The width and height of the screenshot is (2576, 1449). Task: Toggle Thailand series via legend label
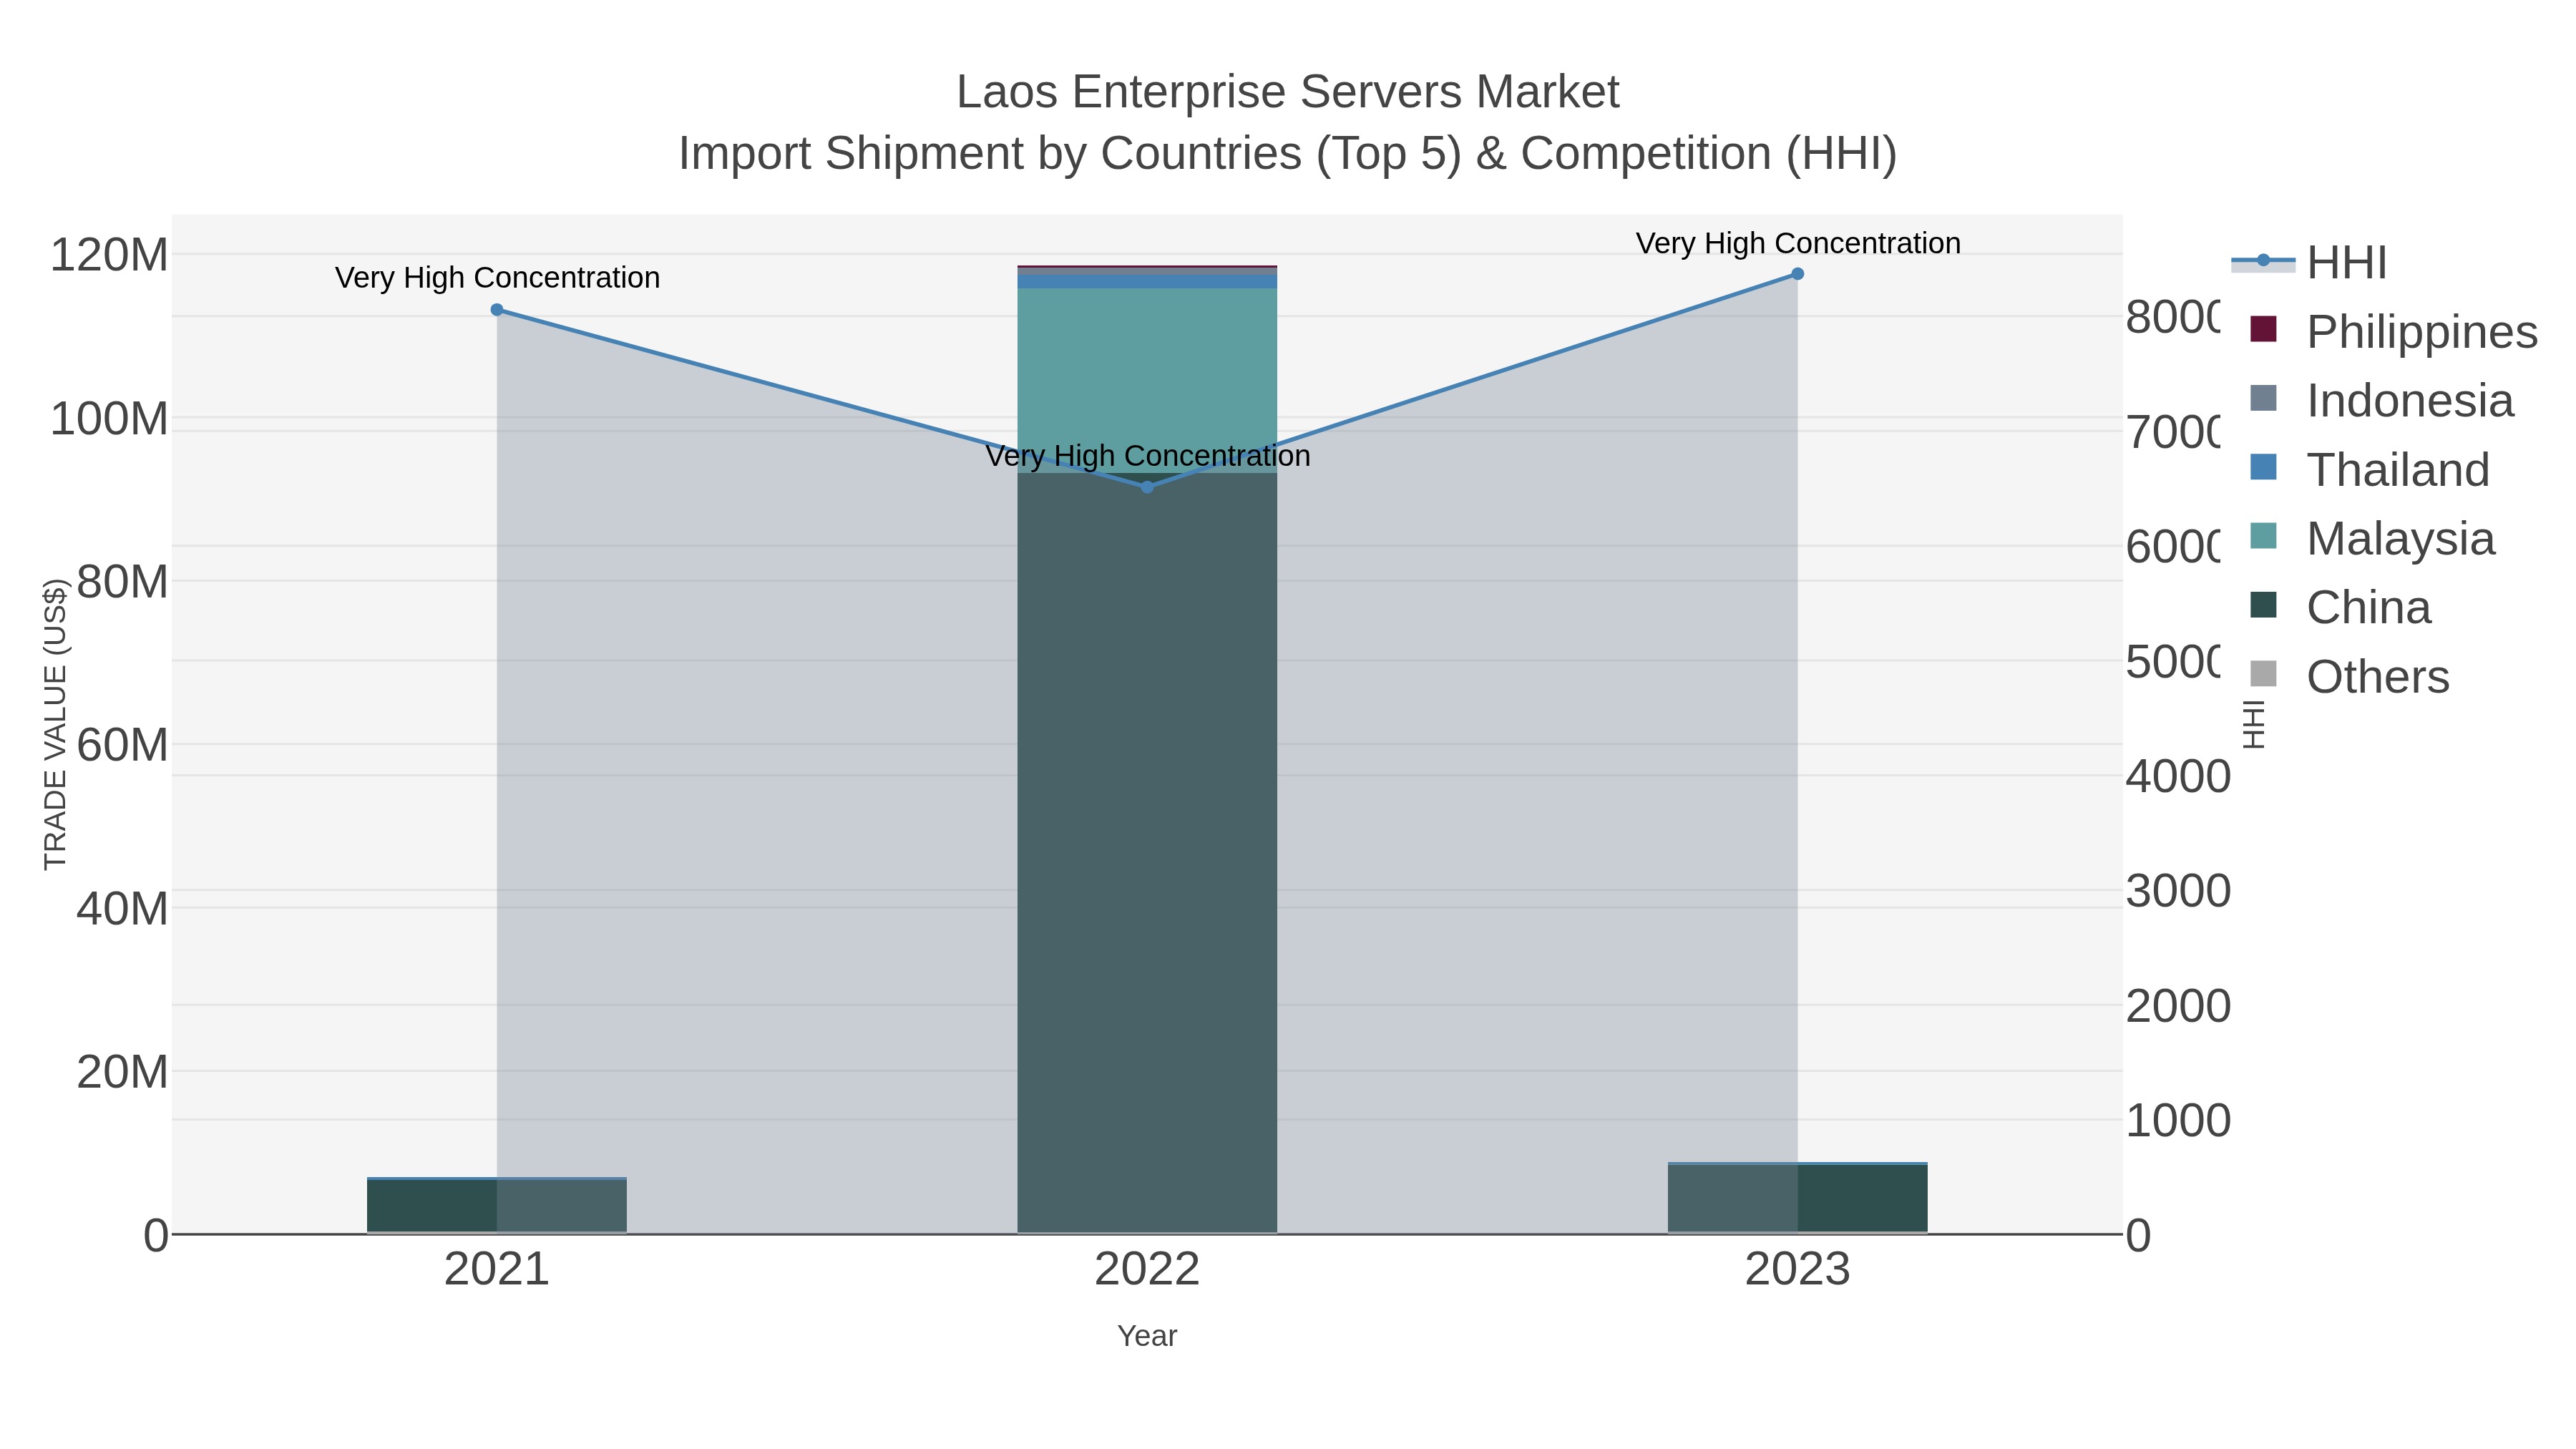[x=2398, y=470]
